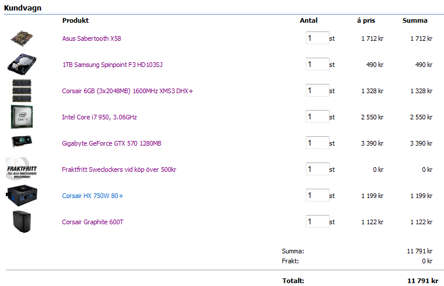
Task: Open the Corsair 6GB XMS3 DHX+ link
Action: tap(127, 91)
